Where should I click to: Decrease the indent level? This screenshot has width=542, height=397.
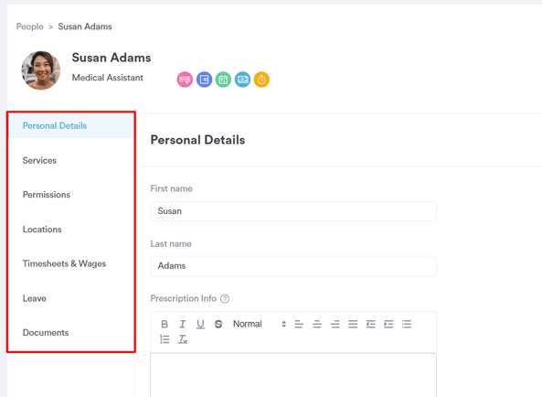pyautogui.click(x=371, y=324)
